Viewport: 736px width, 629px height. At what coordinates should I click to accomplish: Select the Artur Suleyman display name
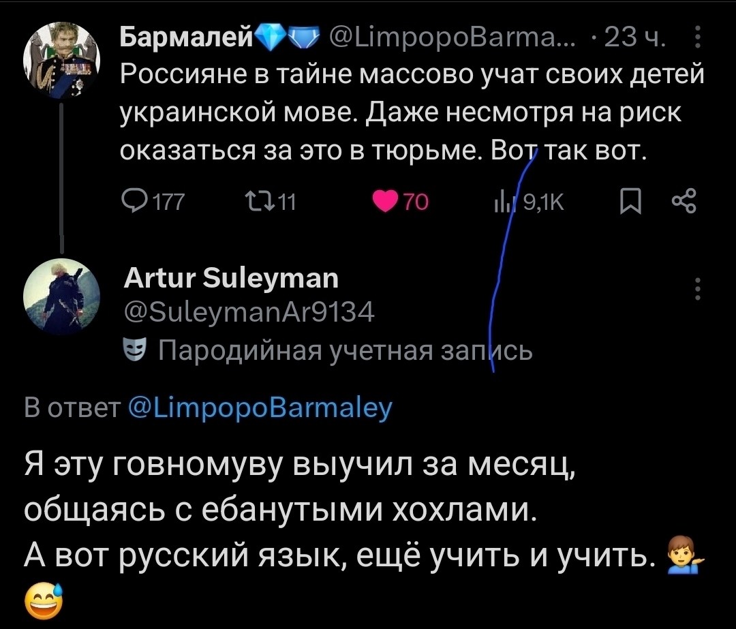click(x=232, y=278)
